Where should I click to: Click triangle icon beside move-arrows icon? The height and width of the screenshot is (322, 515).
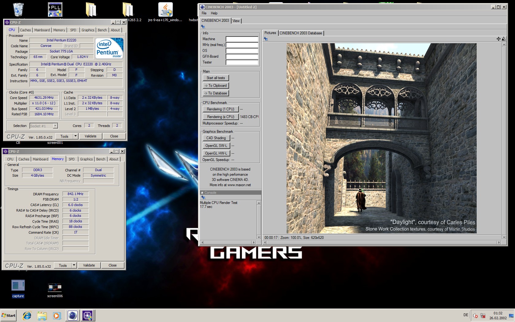503,39
